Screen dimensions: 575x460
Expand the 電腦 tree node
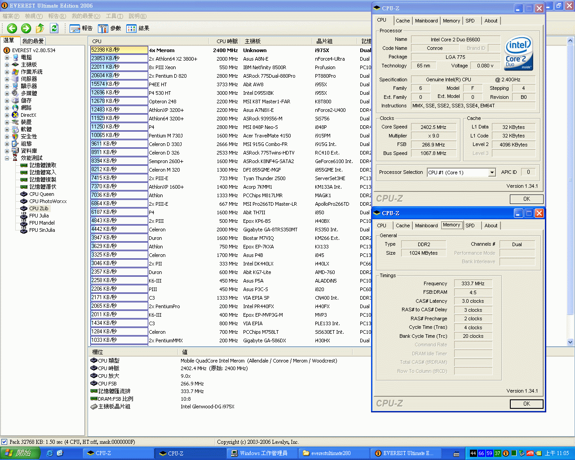tap(7, 57)
